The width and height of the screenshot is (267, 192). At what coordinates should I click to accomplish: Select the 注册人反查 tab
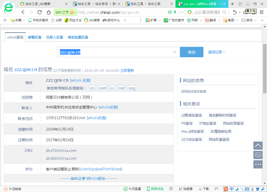tap(54, 37)
